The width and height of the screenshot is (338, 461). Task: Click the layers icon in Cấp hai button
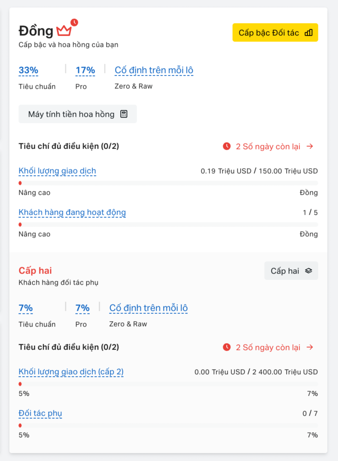pyautogui.click(x=308, y=271)
